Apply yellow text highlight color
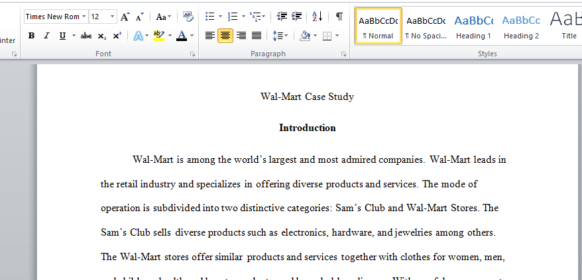582x280 pixels. pyautogui.click(x=159, y=36)
